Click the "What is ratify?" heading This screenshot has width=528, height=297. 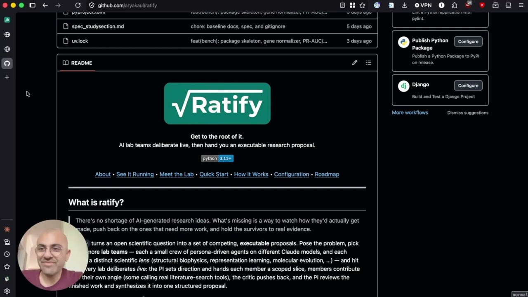click(96, 203)
